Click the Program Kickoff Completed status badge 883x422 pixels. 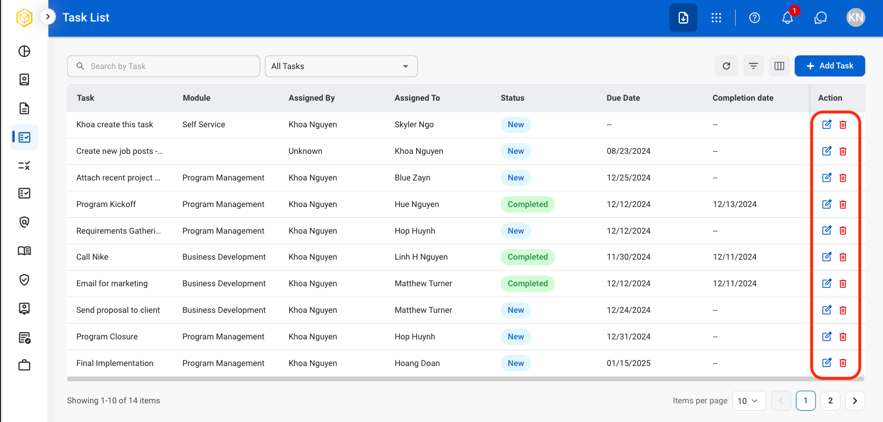click(528, 204)
